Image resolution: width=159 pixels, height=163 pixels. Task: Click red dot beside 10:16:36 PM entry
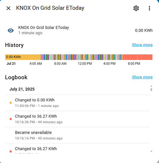[x=11, y=119]
